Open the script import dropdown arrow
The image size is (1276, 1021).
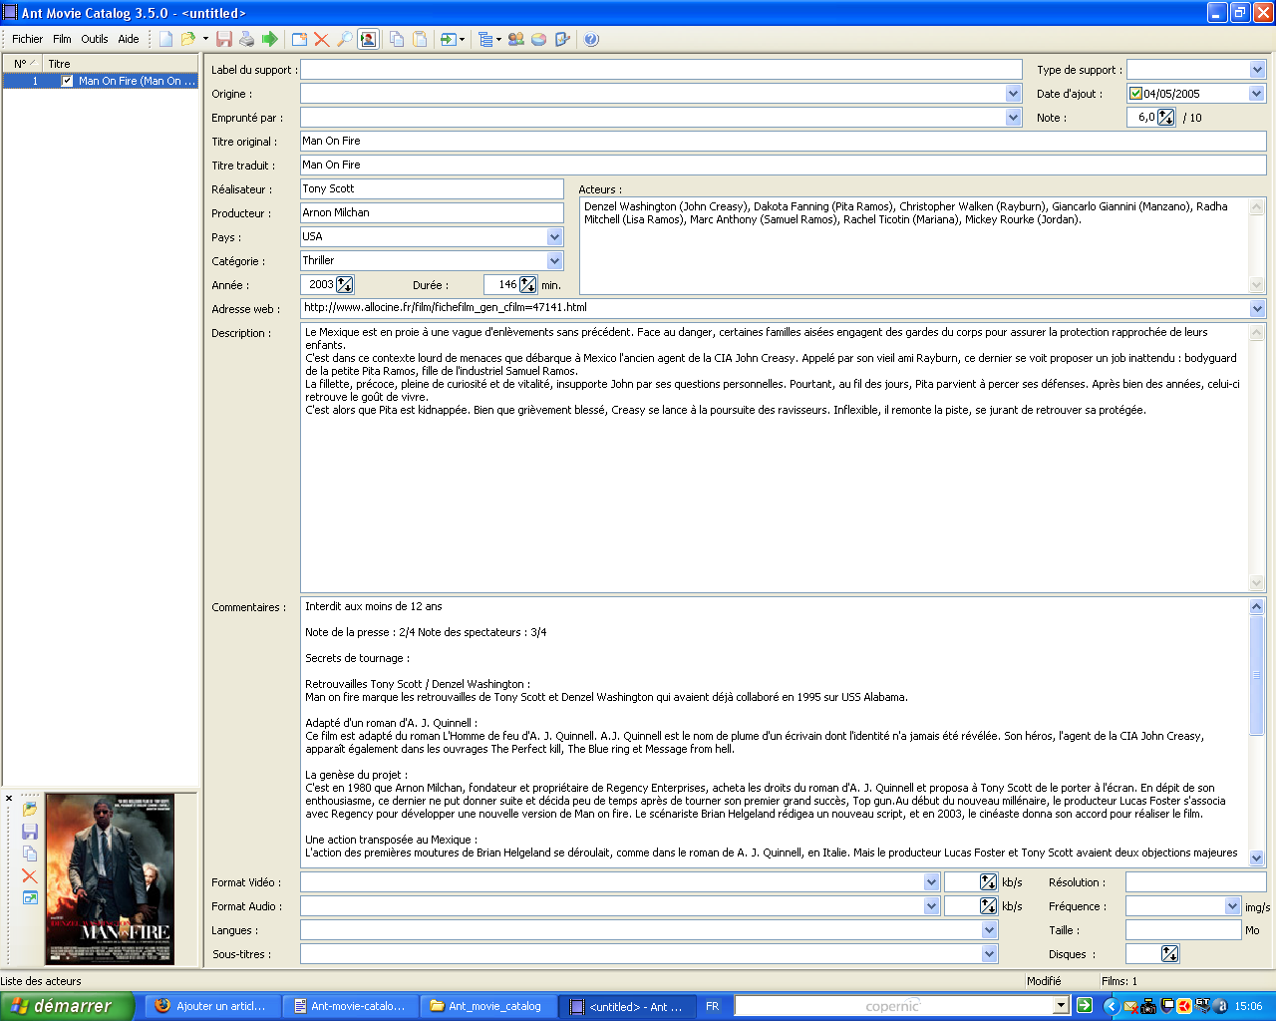(x=463, y=39)
